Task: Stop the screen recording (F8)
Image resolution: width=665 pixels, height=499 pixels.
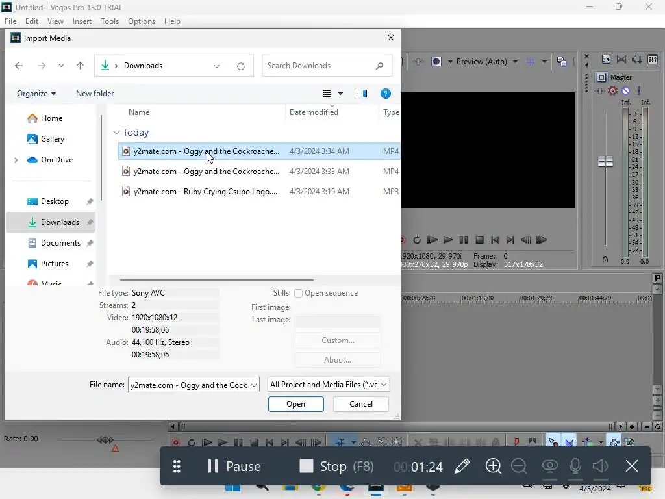Action: point(337,467)
